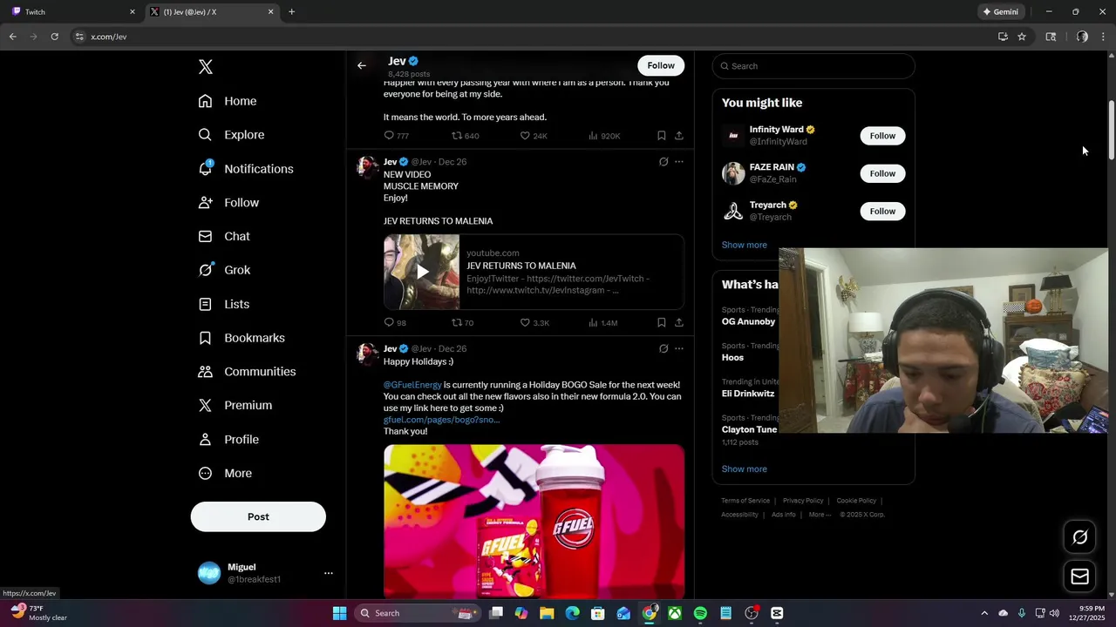Open Profile in the sidebar
The width and height of the screenshot is (1116, 627).
(x=228, y=440)
